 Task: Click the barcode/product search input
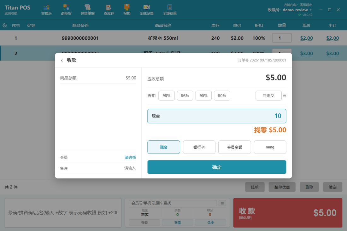click(63, 213)
